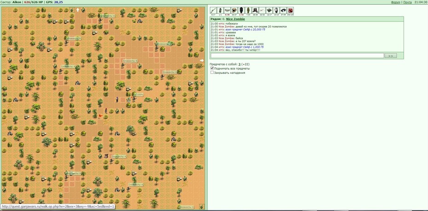Click the green camouflage suit icon

(249, 11)
